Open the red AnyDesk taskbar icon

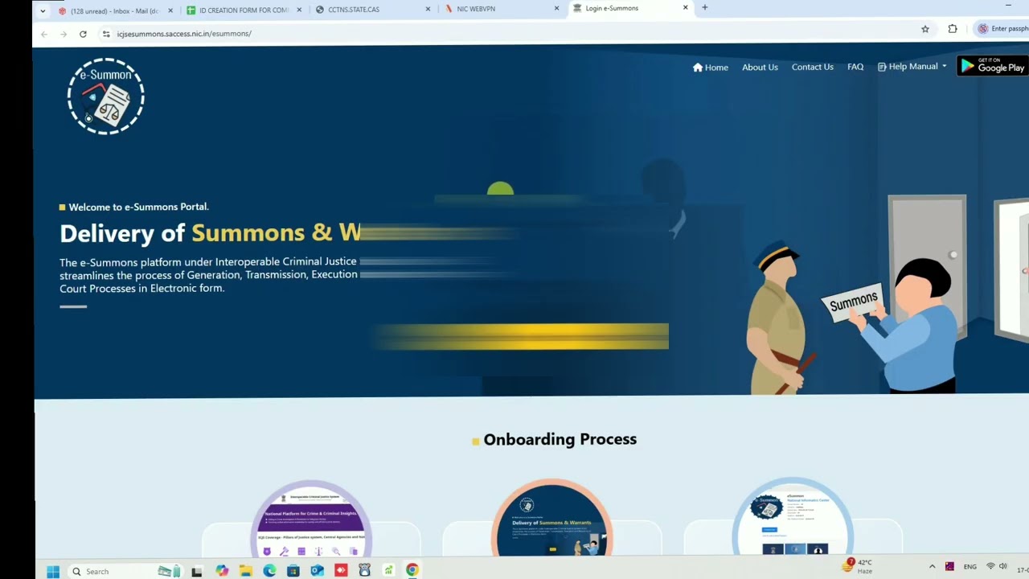coord(341,570)
